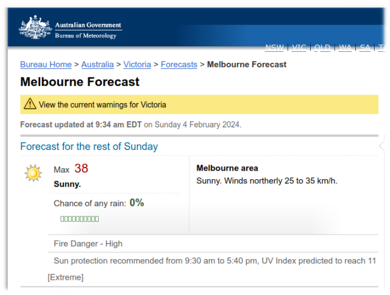Open the VIC state menu item

point(299,48)
